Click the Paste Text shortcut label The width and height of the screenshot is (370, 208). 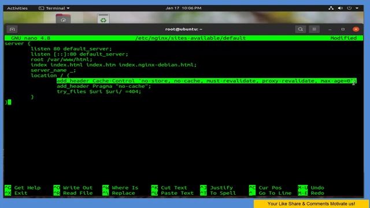pos(177,193)
